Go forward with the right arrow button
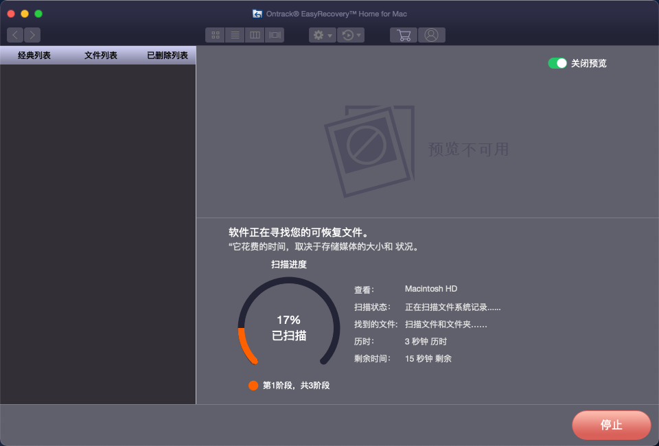The width and height of the screenshot is (659, 446). click(x=32, y=35)
